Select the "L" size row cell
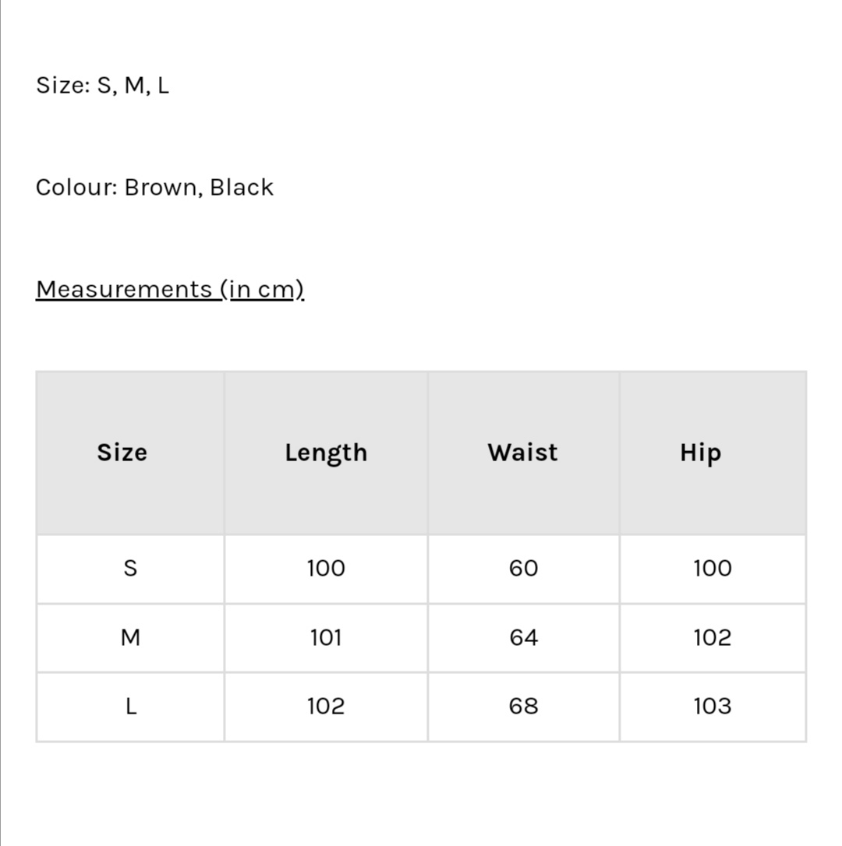The height and width of the screenshot is (846, 842). coord(130,707)
